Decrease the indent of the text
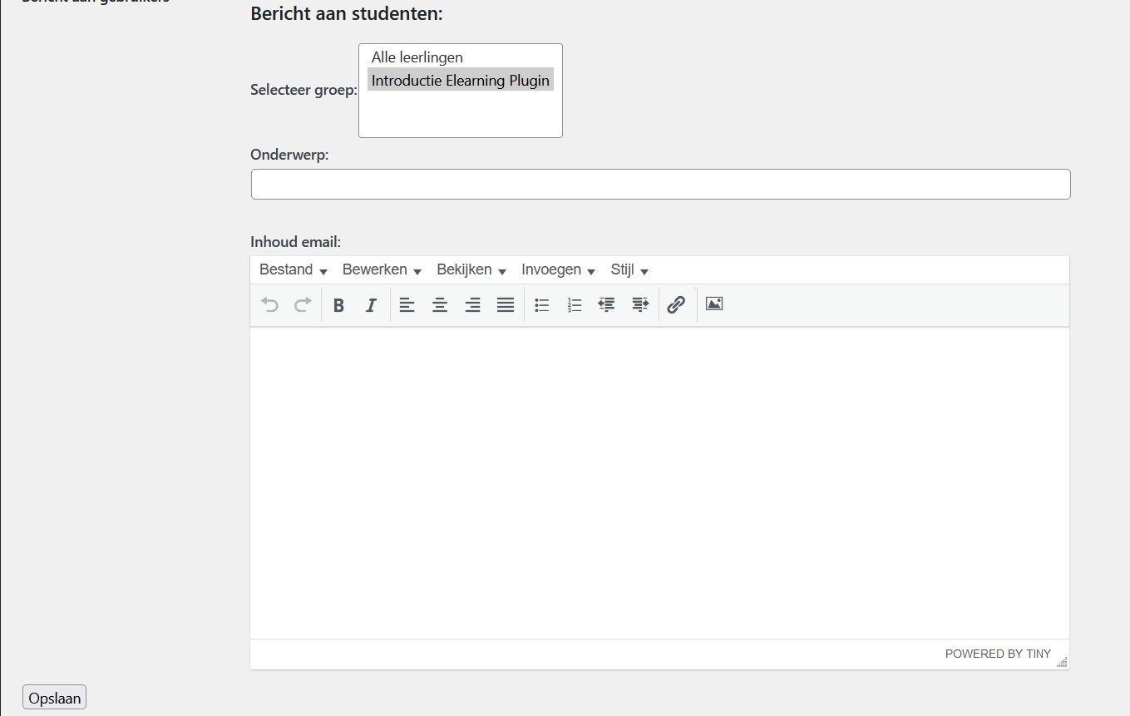Image resolution: width=1130 pixels, height=716 pixels. [607, 305]
